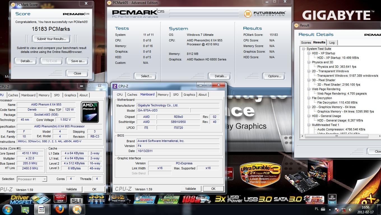Screen dimensions: 381x215
Task: Click the PCMark05 Advanced Edition title icon
Action: (x=109, y=3)
